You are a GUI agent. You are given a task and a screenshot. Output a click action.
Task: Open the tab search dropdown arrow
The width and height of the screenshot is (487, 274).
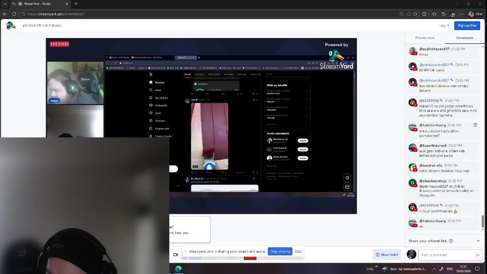[5, 4]
